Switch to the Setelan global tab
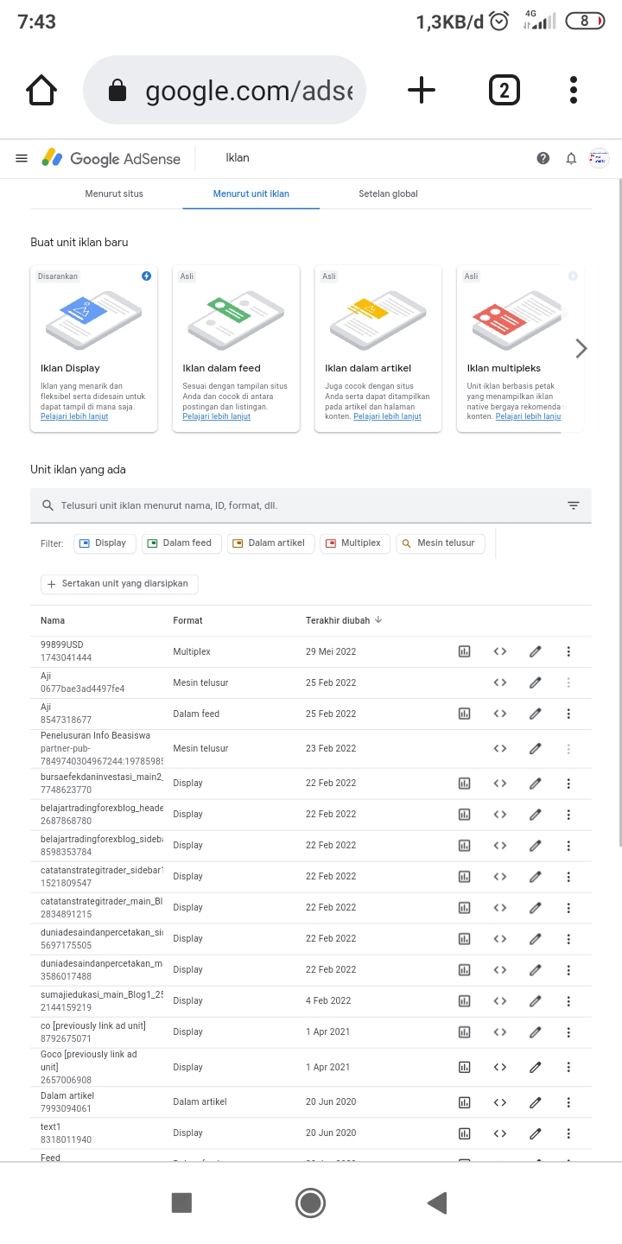 (388, 194)
